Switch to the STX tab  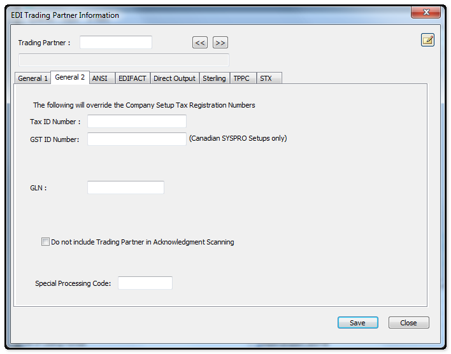(266, 78)
